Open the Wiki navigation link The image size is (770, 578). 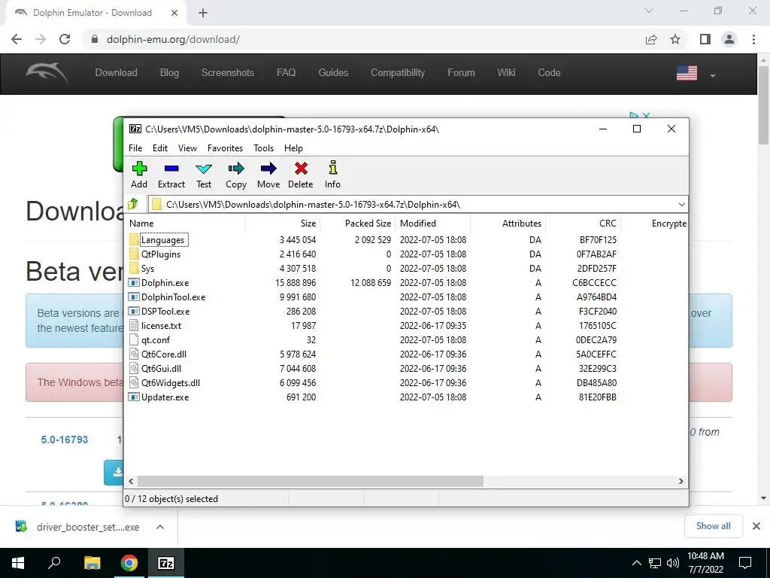click(x=506, y=73)
